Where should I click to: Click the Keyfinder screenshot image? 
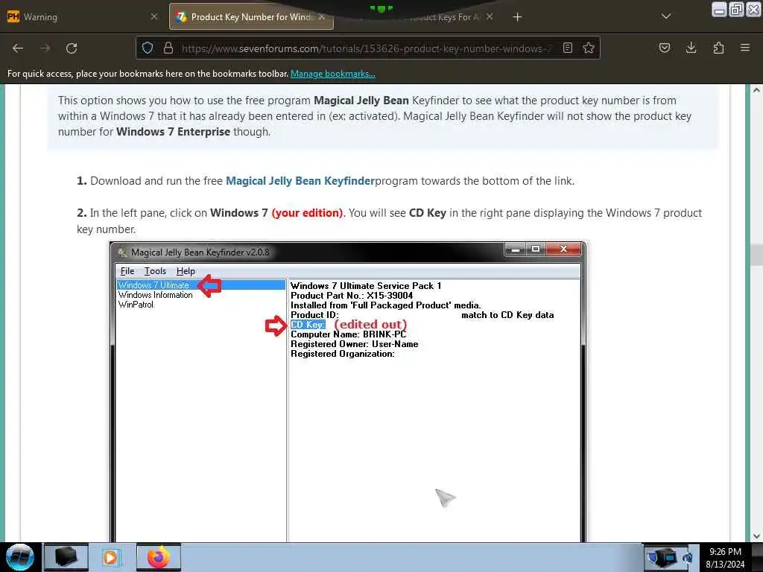click(348, 392)
